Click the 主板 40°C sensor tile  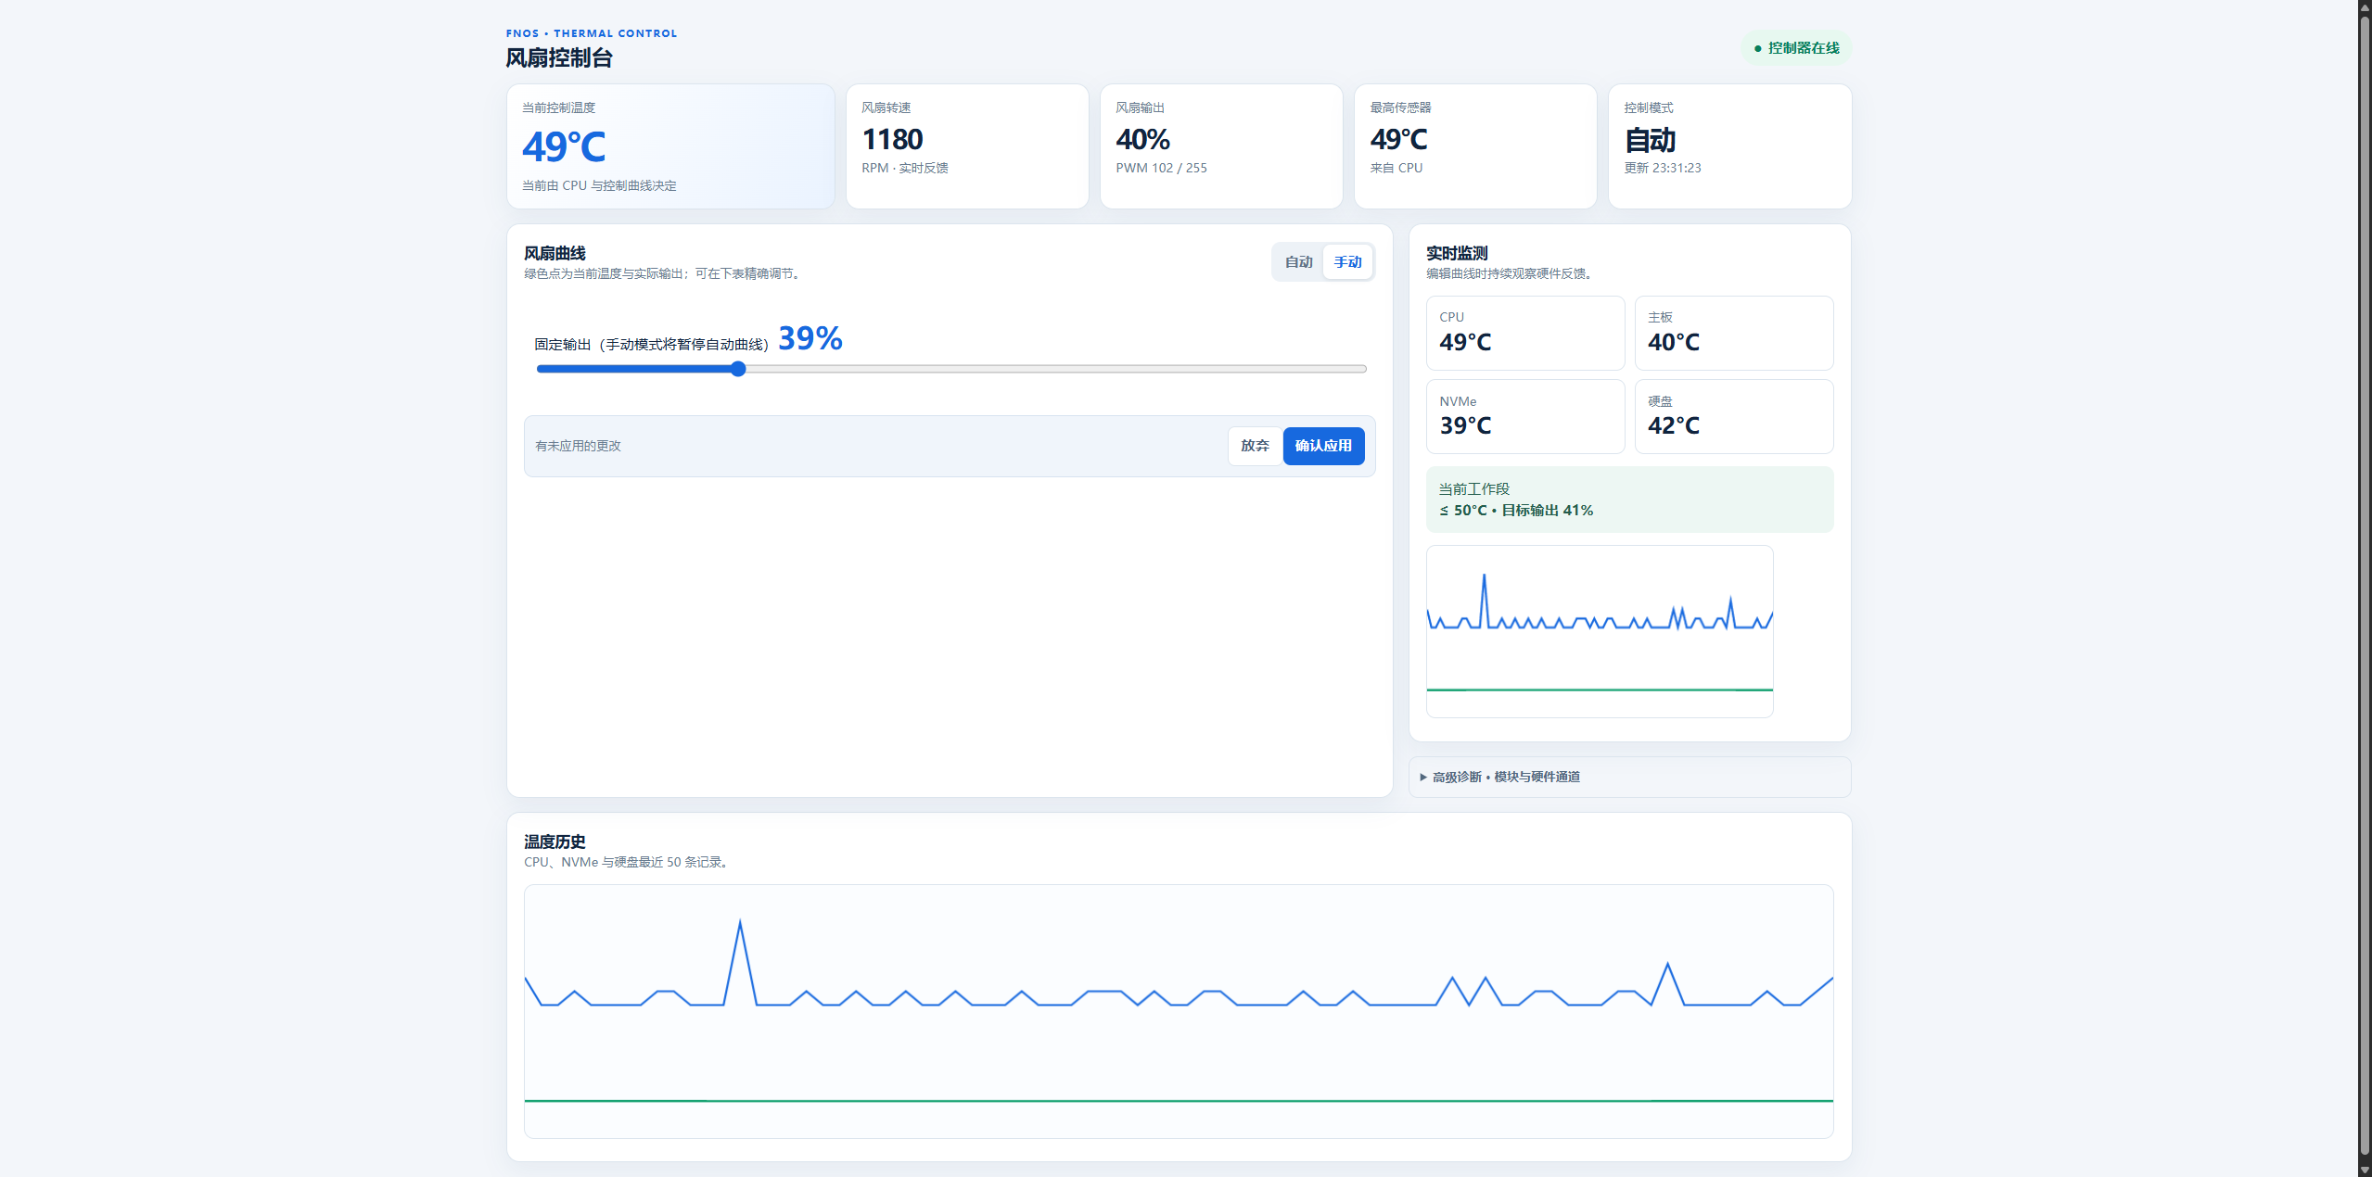point(1733,334)
